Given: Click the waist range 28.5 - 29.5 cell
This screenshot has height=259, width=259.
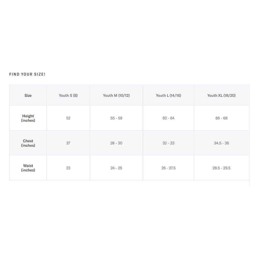Looking at the screenshot, I should [x=221, y=168].
